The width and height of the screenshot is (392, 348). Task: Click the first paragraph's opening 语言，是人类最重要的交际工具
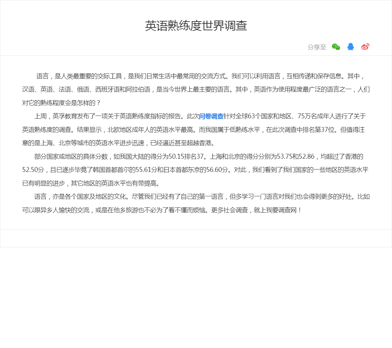(x=79, y=76)
